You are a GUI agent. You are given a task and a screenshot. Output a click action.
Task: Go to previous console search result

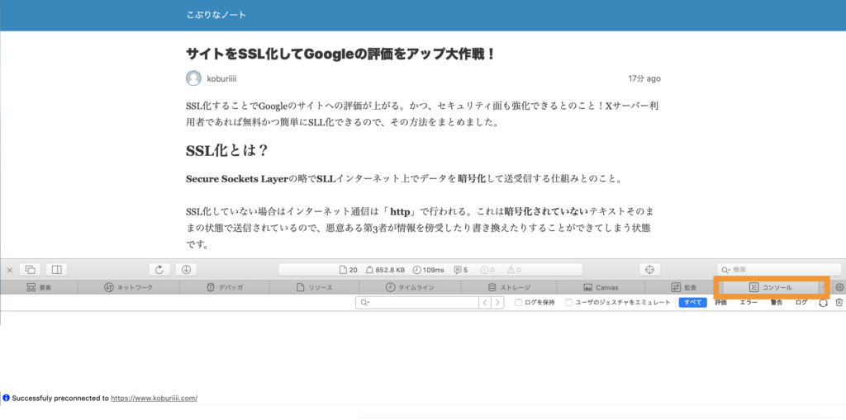(485, 303)
